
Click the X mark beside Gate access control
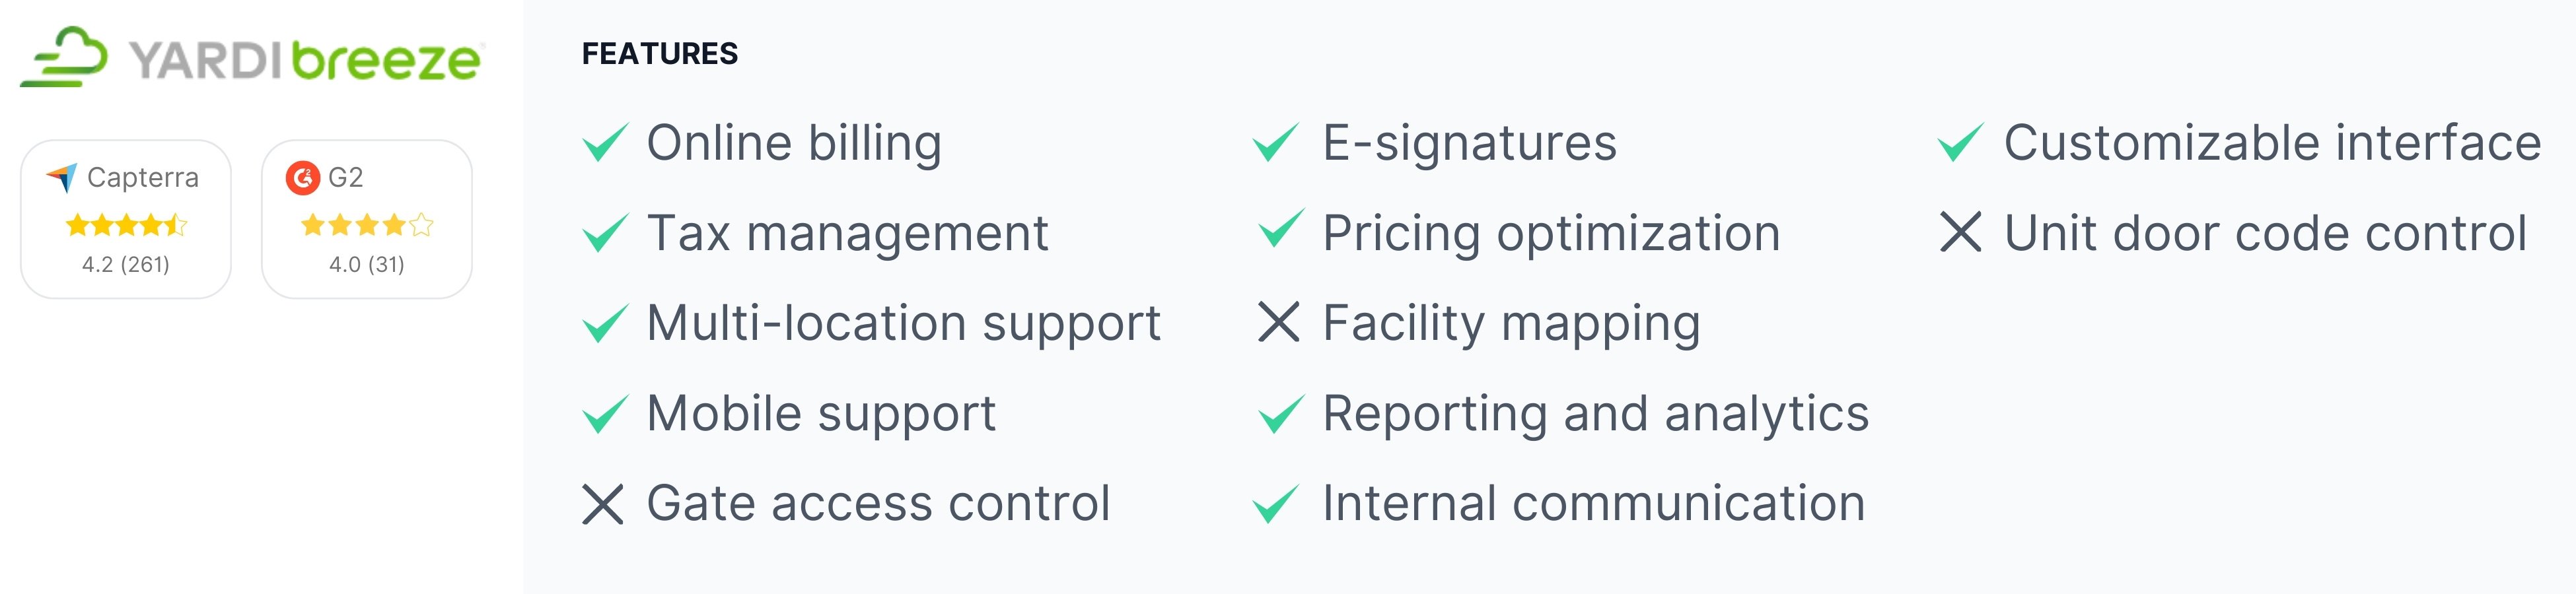coord(603,504)
